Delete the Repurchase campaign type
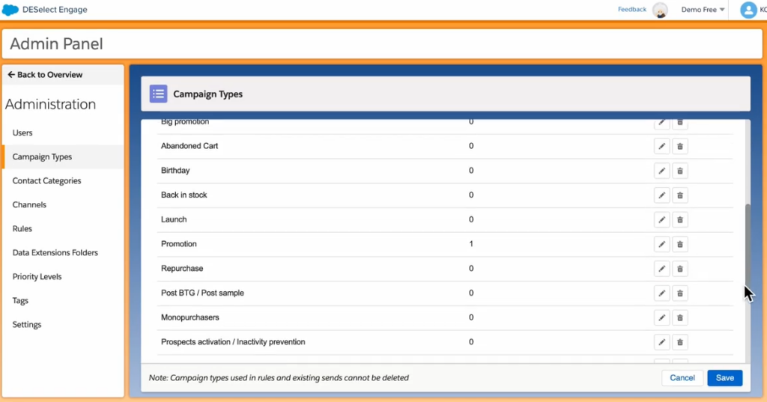Image resolution: width=767 pixels, height=402 pixels. point(680,269)
